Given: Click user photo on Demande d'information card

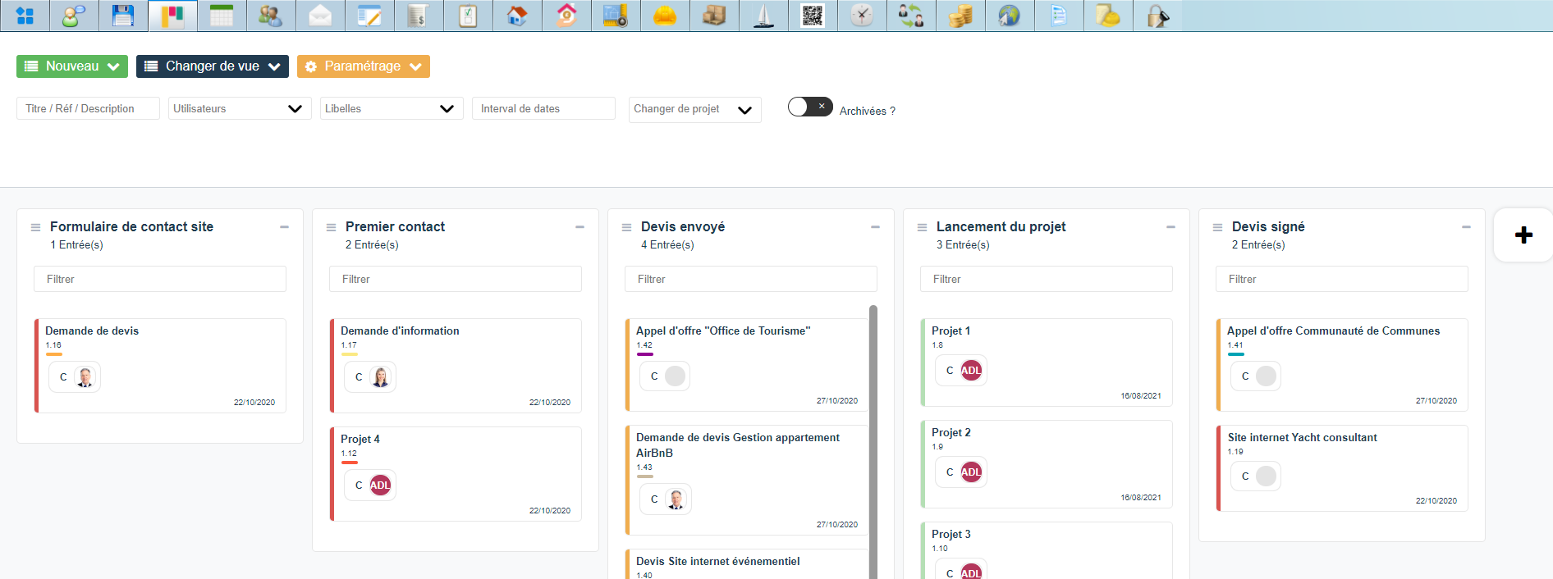Looking at the screenshot, I should (381, 377).
